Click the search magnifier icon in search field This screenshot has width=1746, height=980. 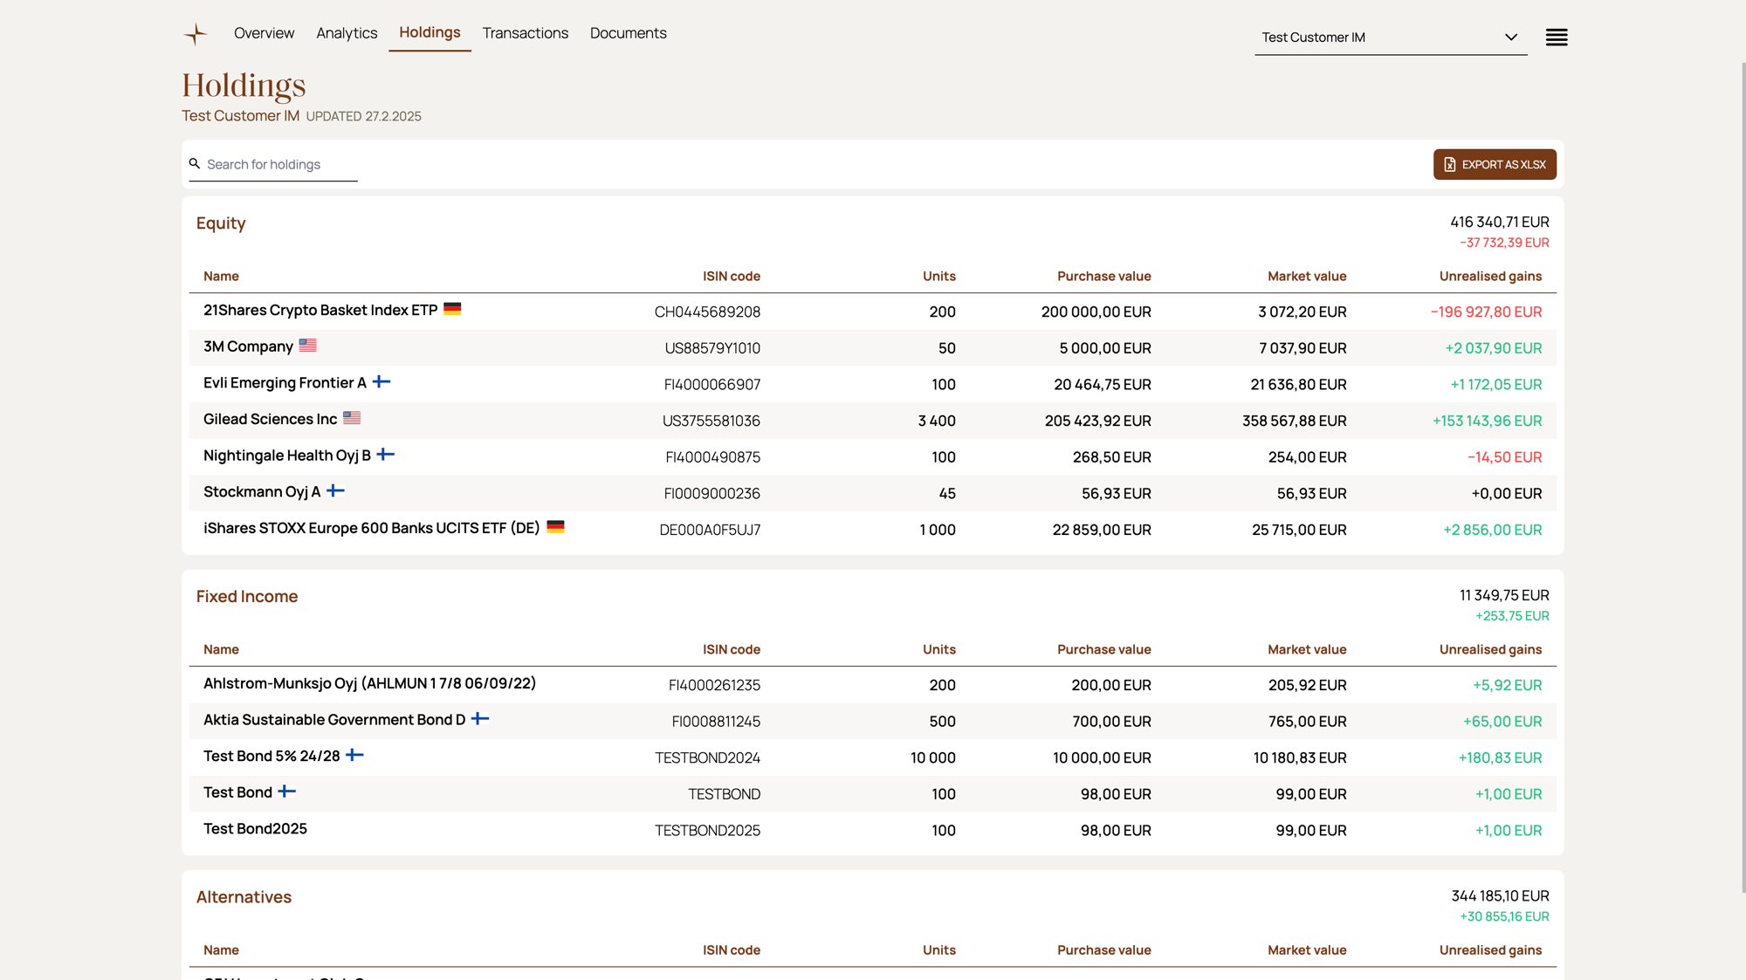tap(196, 164)
